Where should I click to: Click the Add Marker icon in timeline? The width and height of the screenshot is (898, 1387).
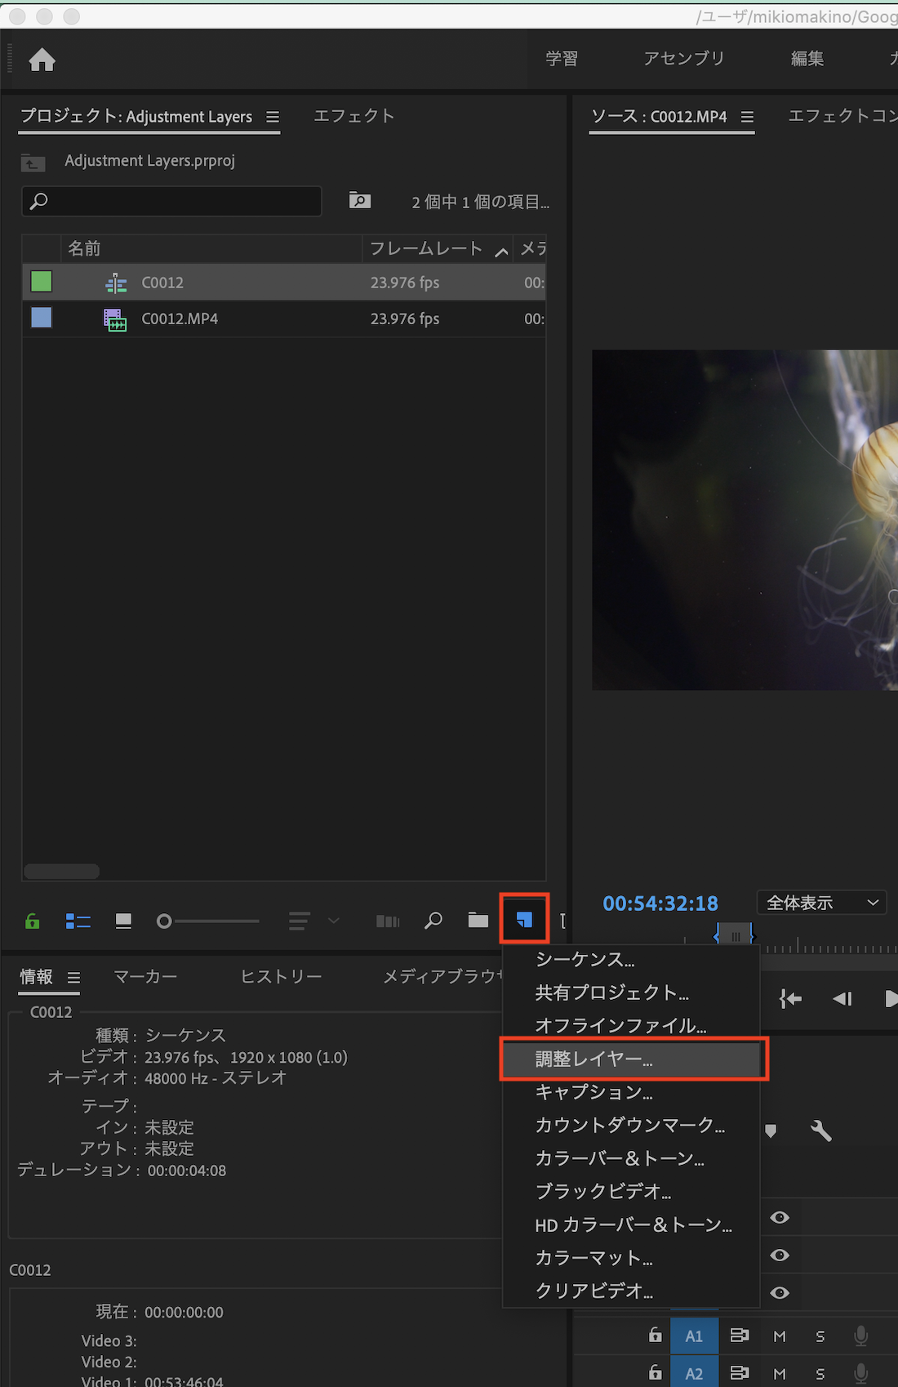[771, 1131]
